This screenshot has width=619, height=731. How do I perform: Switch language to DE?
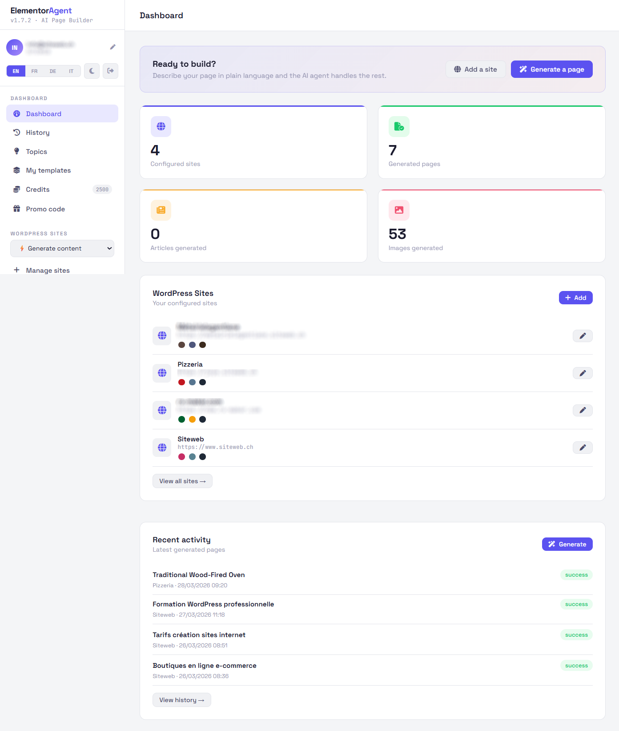coord(53,71)
